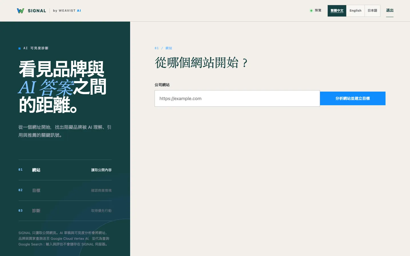Click the AI 可見度診斷 label

(36, 48)
